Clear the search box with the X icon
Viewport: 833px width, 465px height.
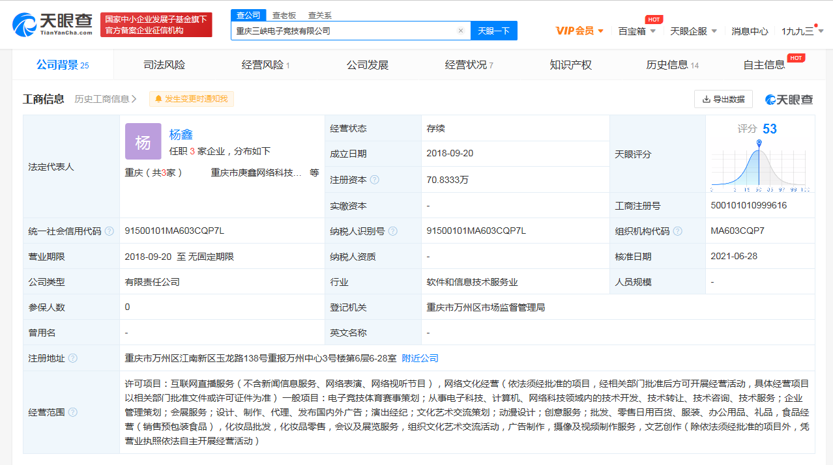461,31
